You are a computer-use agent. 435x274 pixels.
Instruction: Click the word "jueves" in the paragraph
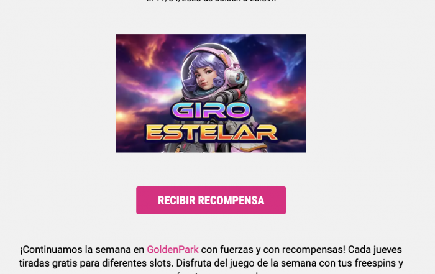(388, 250)
